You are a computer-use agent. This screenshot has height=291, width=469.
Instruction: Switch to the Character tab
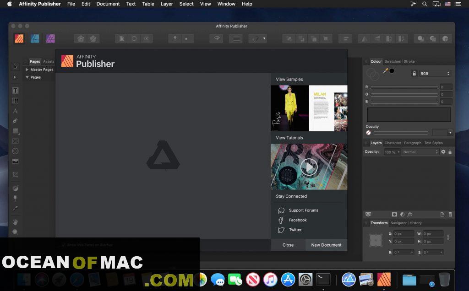(x=393, y=143)
